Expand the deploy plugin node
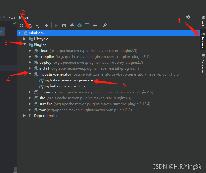The height and width of the screenshot is (173, 206). click(x=30, y=62)
